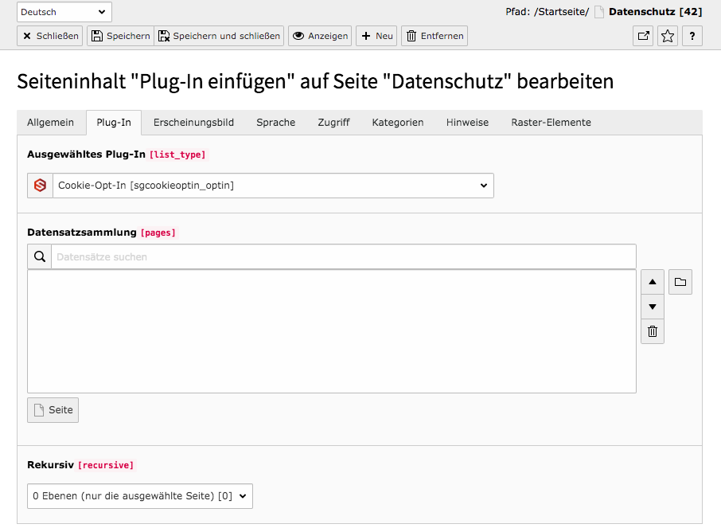Open help question mark button

(x=692, y=36)
